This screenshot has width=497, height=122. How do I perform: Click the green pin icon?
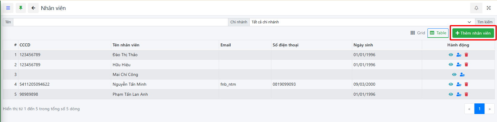point(21,8)
